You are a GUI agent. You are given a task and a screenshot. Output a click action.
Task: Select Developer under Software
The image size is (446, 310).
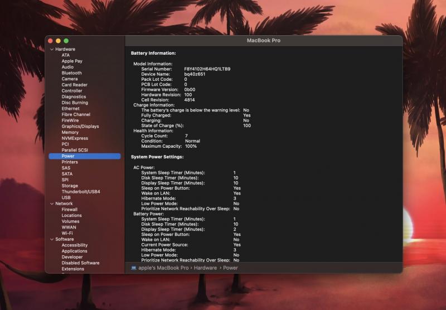[x=72, y=257]
